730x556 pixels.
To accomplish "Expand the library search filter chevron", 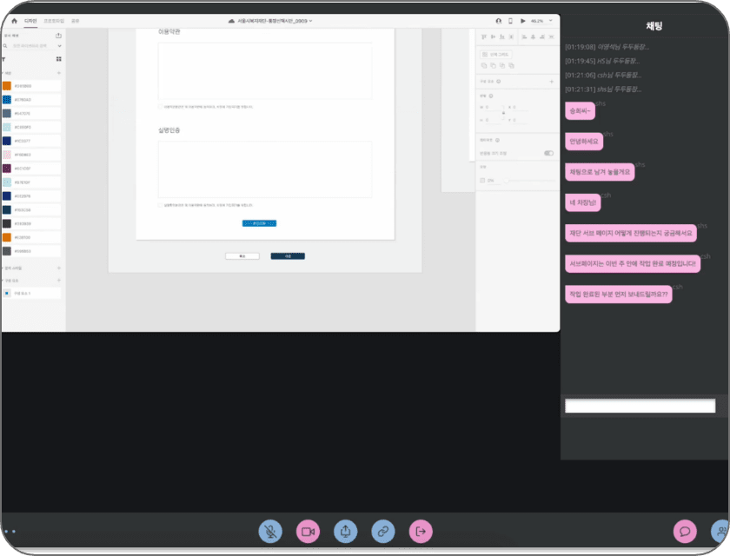I will coord(60,46).
